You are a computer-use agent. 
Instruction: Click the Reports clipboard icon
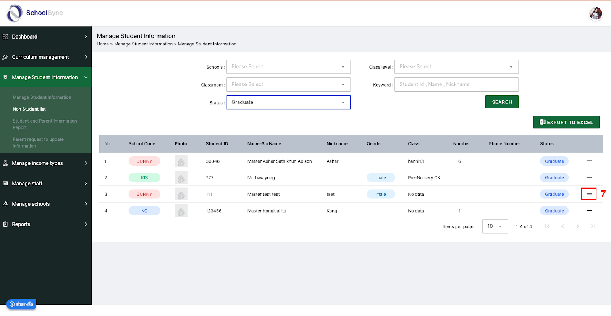coord(5,224)
